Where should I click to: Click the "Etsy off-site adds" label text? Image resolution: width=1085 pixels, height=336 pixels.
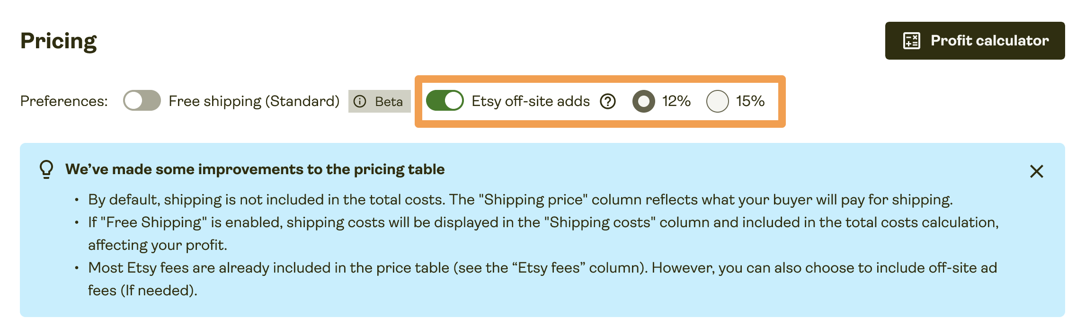(x=531, y=101)
